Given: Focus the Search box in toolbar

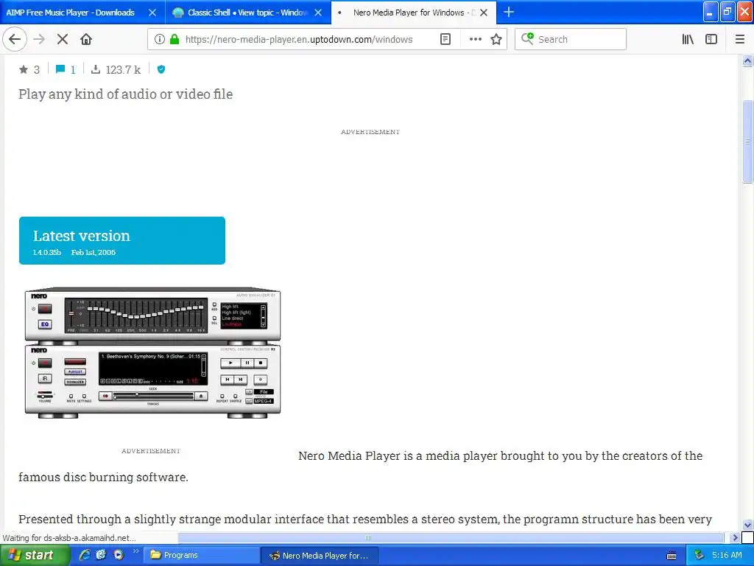Looking at the screenshot, I should click(571, 39).
